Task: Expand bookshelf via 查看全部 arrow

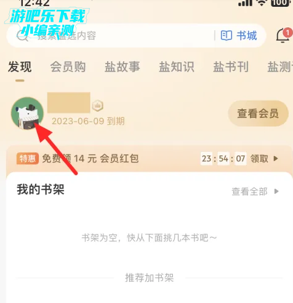Action: click(x=276, y=191)
